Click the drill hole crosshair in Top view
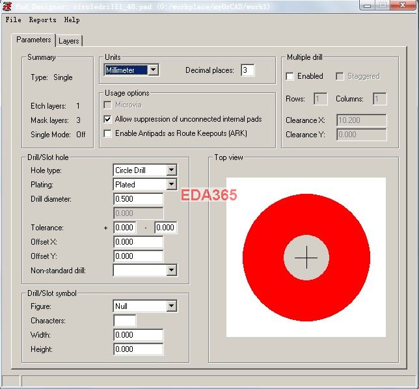Image resolution: width=419 pixels, height=389 pixels. (x=306, y=258)
